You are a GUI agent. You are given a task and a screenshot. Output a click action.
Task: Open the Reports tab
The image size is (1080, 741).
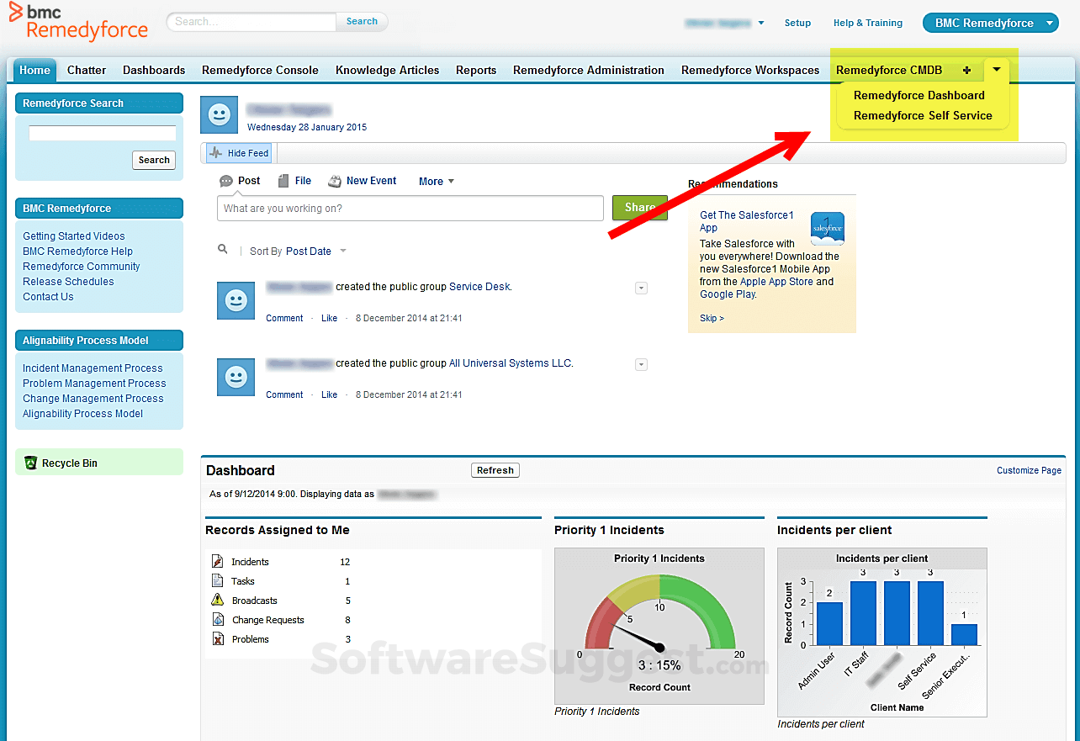(476, 70)
